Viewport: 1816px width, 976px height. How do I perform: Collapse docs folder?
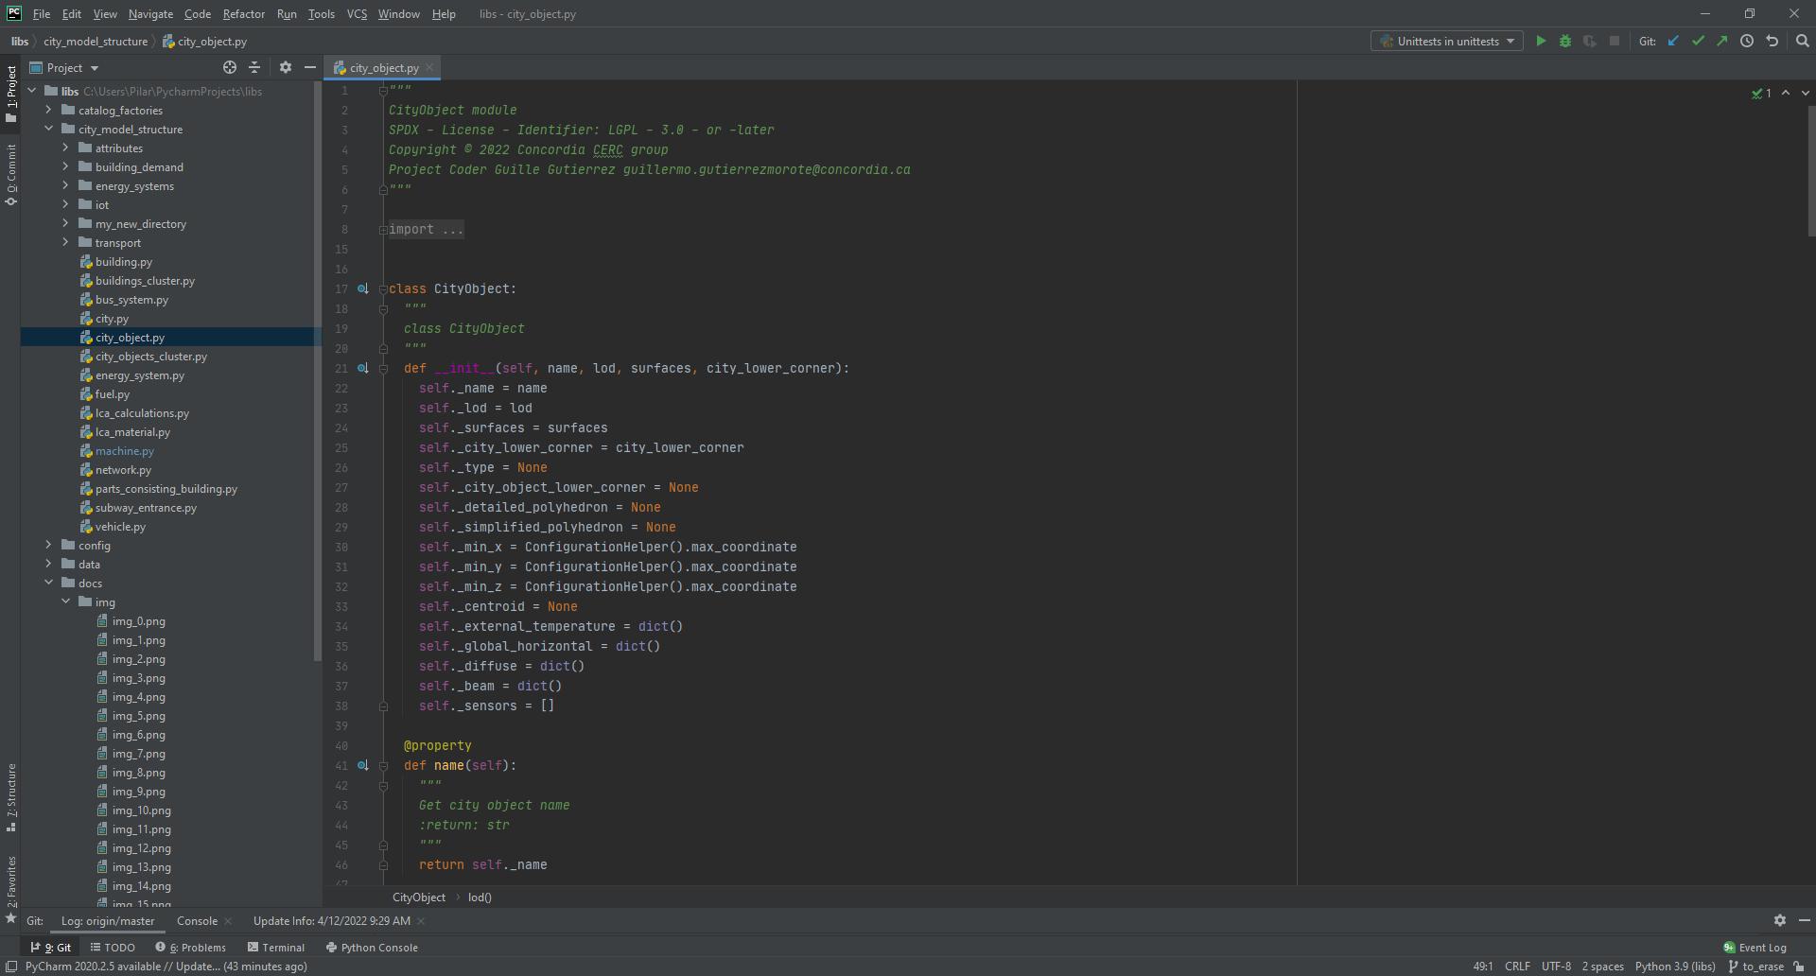click(48, 583)
